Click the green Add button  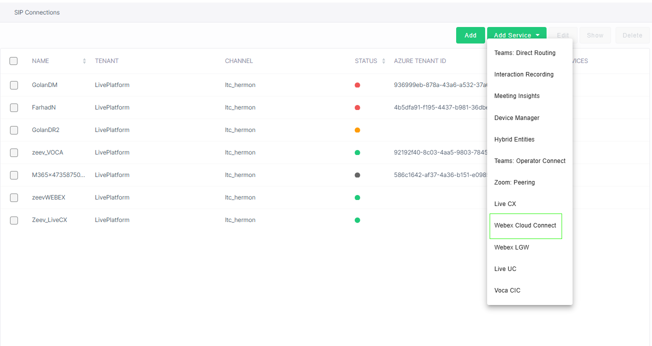[x=470, y=35]
